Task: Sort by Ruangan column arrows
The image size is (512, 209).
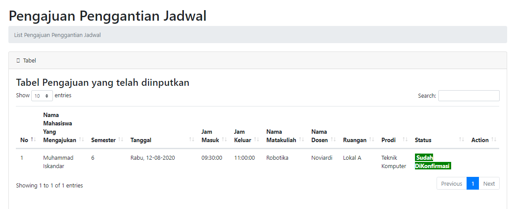Action: coord(372,139)
